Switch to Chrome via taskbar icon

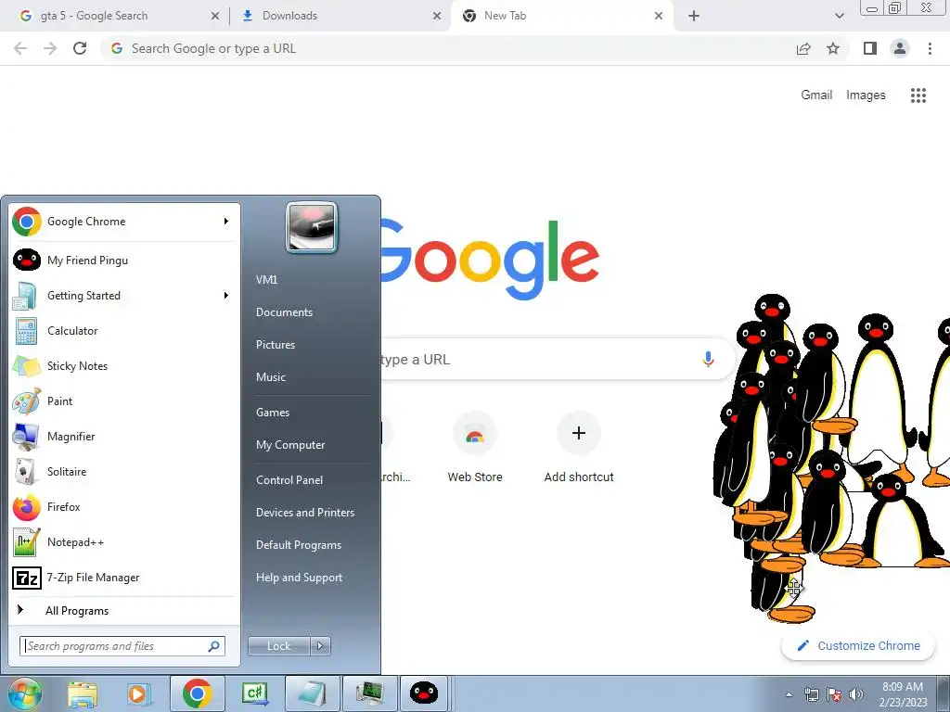197,693
